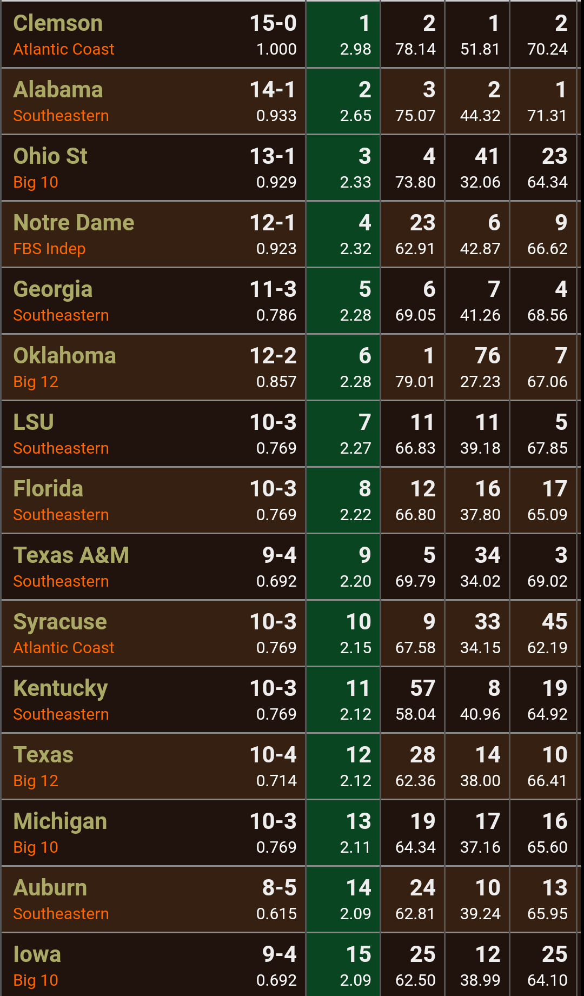Select Oklahoma's 79.01 offense rating cell
This screenshot has width=584, height=996.
point(413,367)
